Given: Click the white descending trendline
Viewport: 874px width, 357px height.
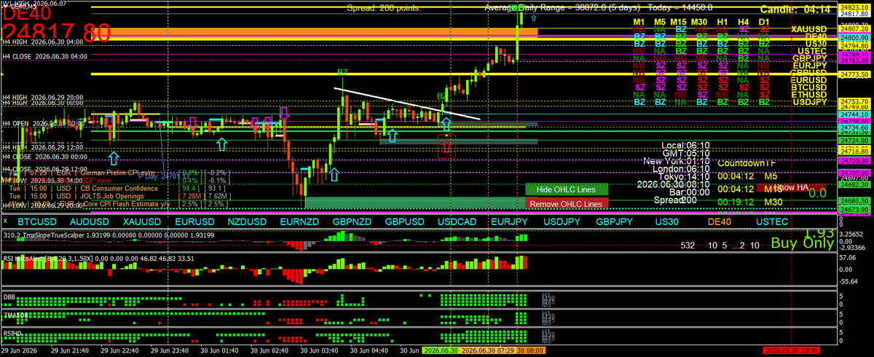Looking at the screenshot, I should [408, 103].
